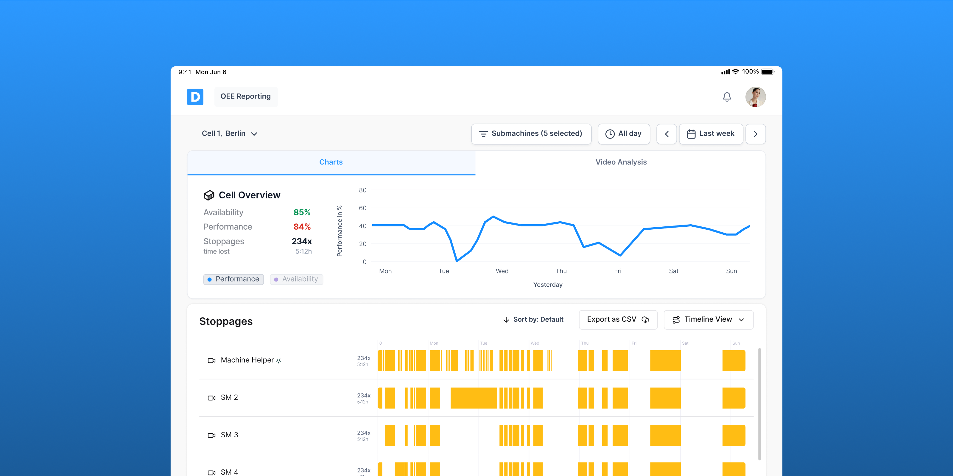Click the Machine Helper 234x count
This screenshot has width=953, height=476.
click(363, 358)
